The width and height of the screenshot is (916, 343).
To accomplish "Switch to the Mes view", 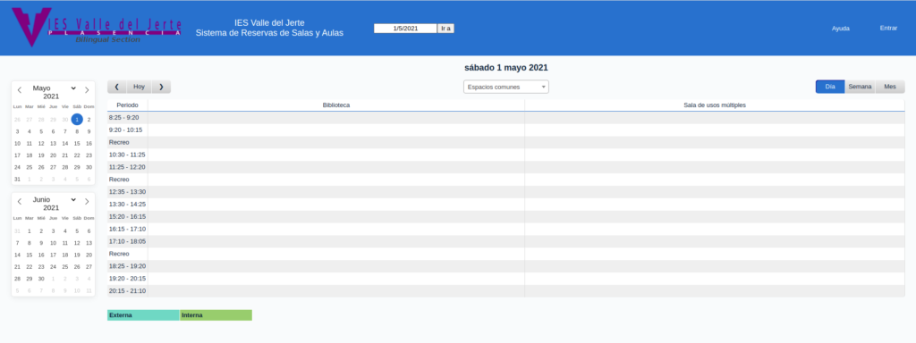I will [x=890, y=87].
